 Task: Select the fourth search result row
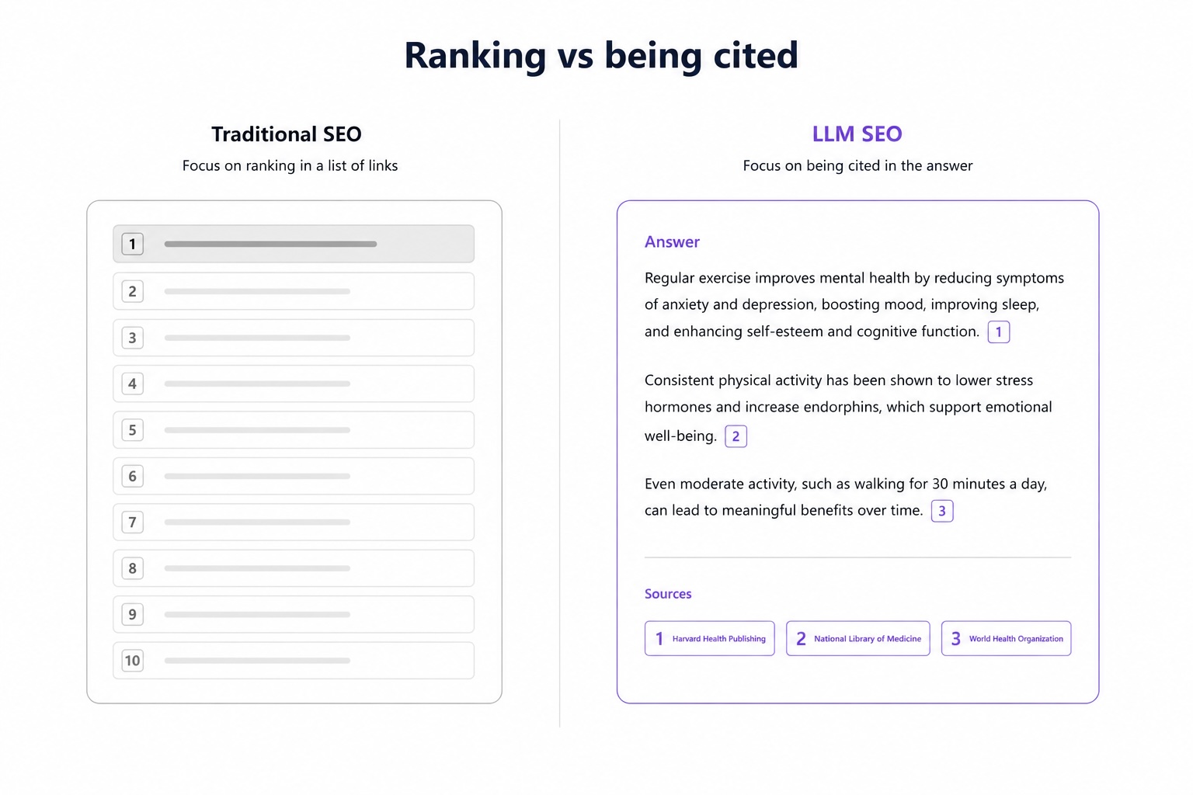pos(294,384)
